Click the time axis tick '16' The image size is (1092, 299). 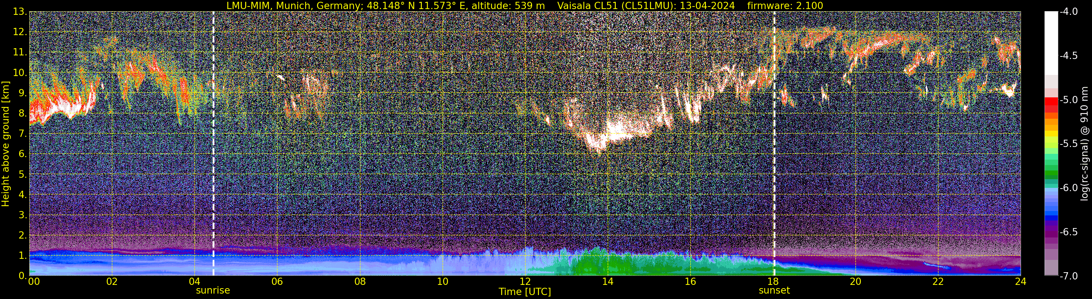coord(690,282)
